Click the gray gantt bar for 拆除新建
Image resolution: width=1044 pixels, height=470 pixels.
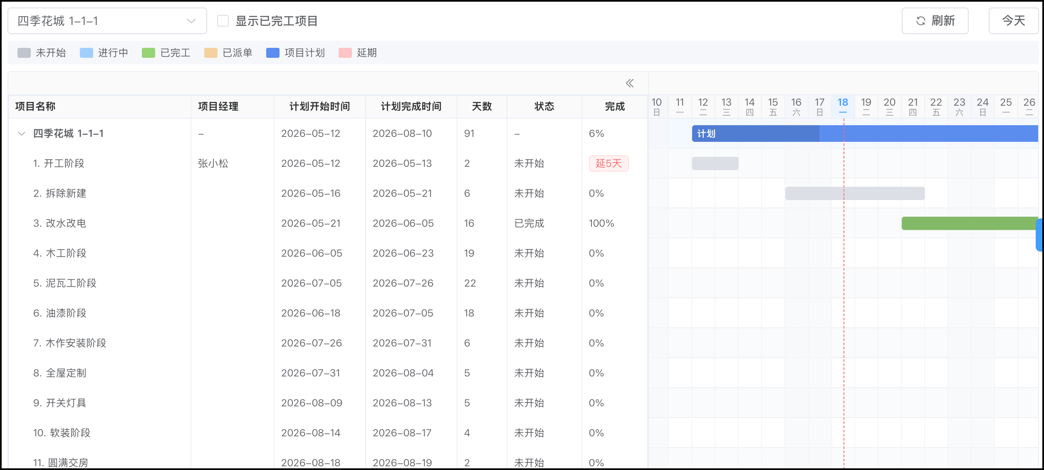point(855,193)
